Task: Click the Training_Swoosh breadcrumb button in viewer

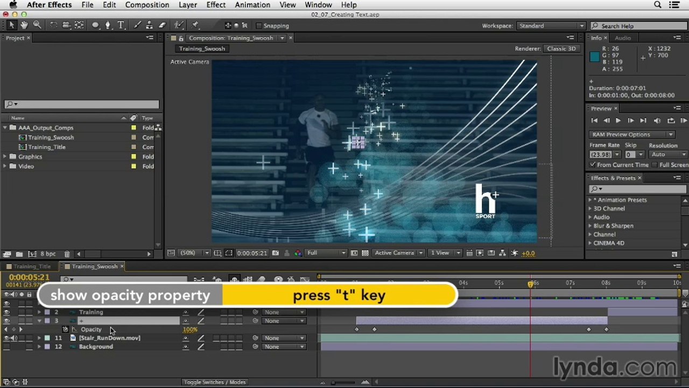Action: click(202, 48)
